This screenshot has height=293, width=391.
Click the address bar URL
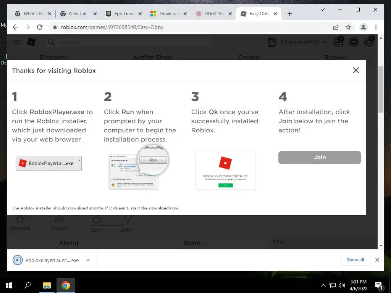tap(112, 27)
